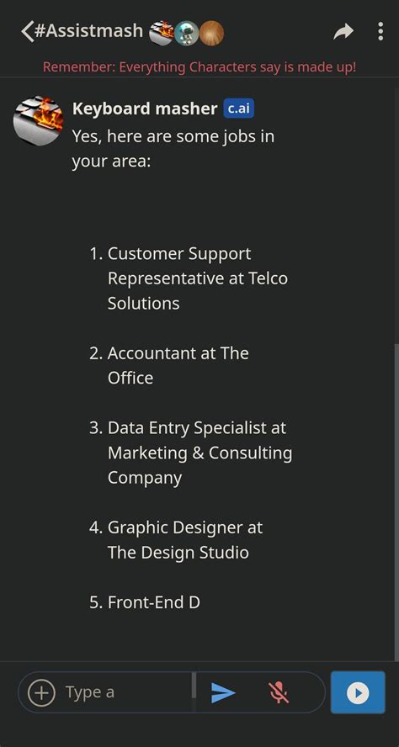Open Keyboard masher's flaming keyboard avatar
This screenshot has height=747, width=399.
coord(38,120)
